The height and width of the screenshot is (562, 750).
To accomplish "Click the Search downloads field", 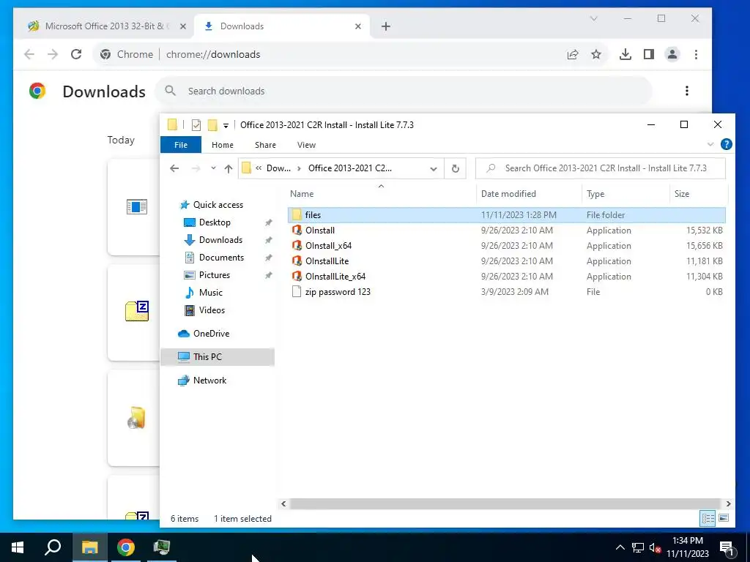I will click(404, 91).
